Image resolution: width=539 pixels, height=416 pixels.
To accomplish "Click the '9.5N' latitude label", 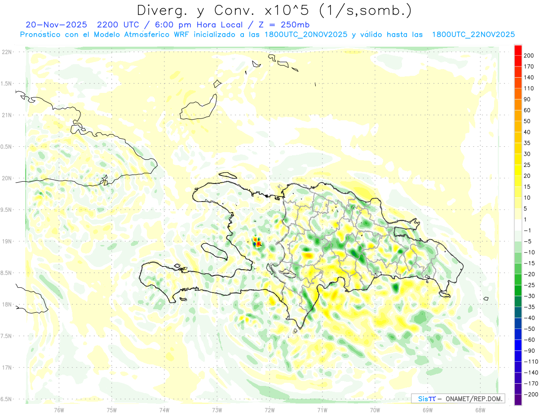I will (x=7, y=210).
